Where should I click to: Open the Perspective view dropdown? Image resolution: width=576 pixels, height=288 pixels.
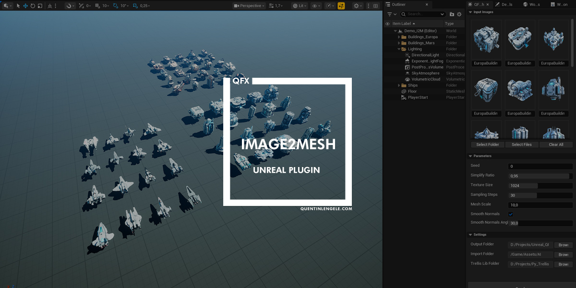click(x=249, y=6)
